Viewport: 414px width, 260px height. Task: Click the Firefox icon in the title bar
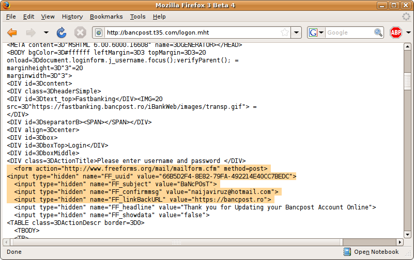pos(7,5)
